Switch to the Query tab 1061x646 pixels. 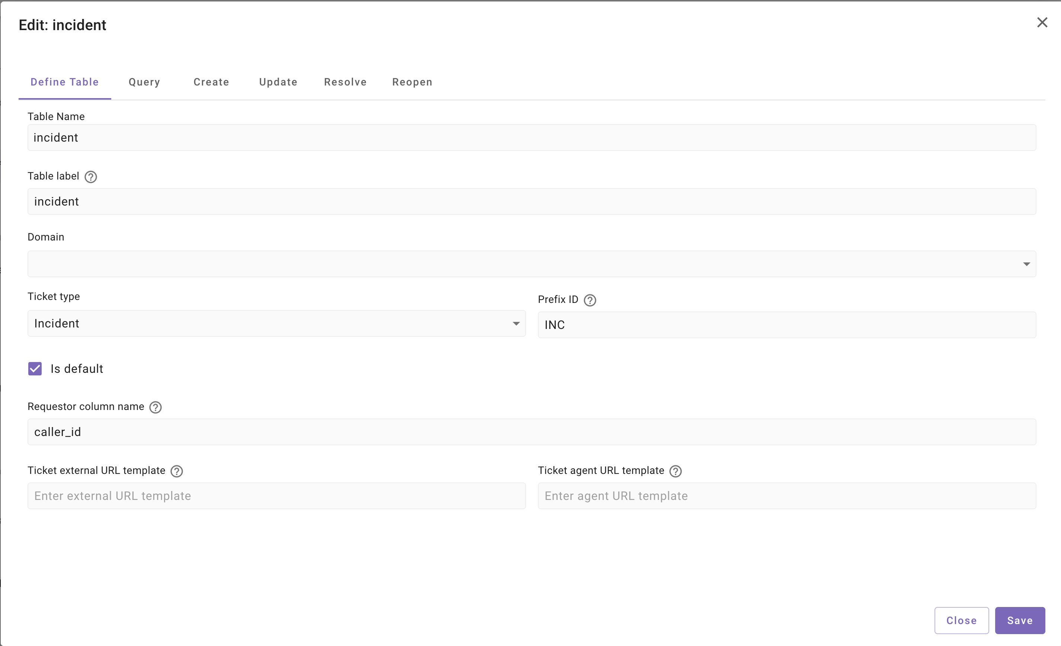(x=144, y=82)
